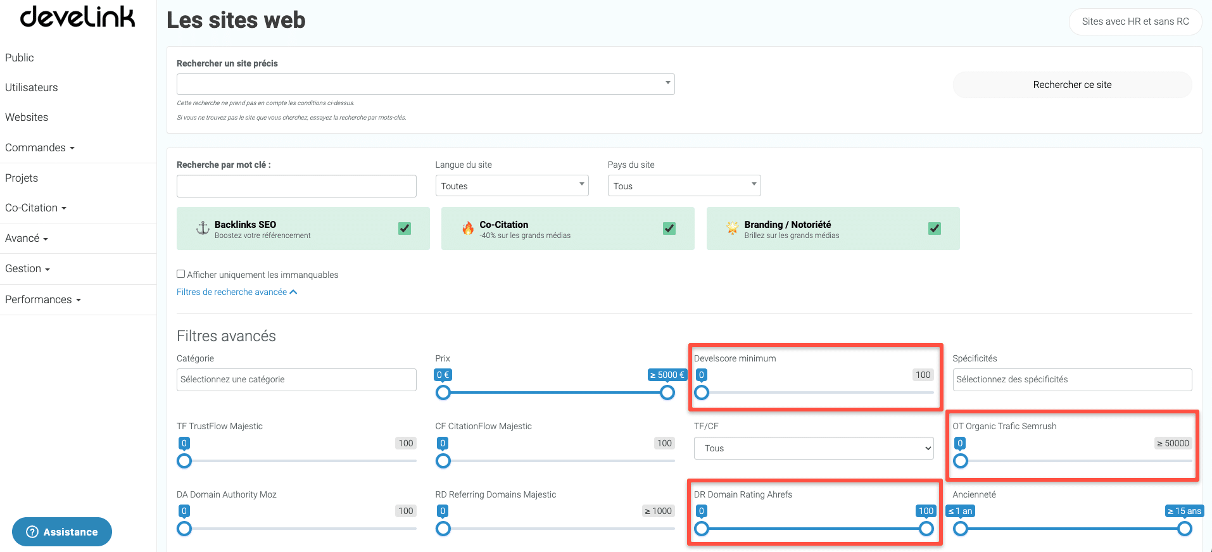Expand the Performances sidebar menu
Screen dimensions: 1212x552
click(x=43, y=299)
